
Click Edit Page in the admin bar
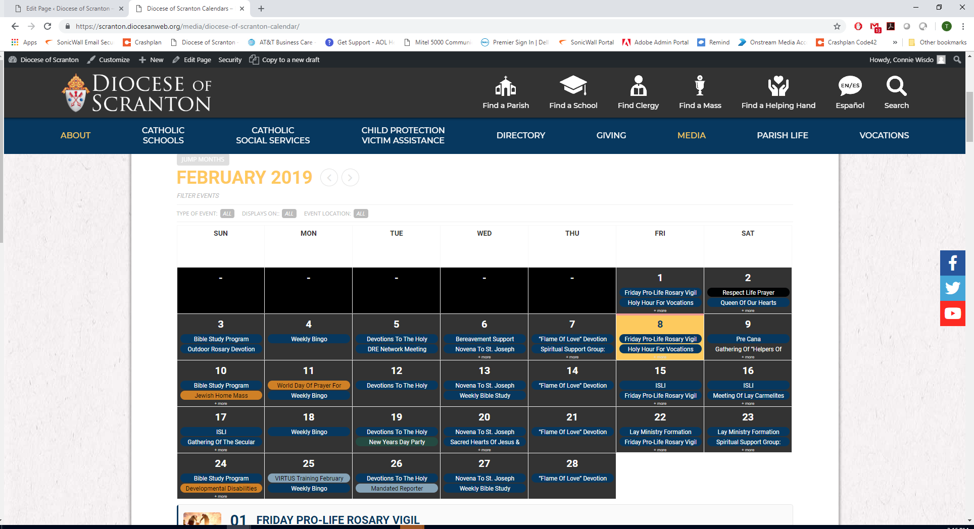click(x=192, y=60)
